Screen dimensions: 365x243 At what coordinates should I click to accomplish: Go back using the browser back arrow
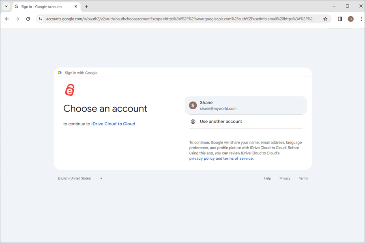pyautogui.click(x=7, y=19)
